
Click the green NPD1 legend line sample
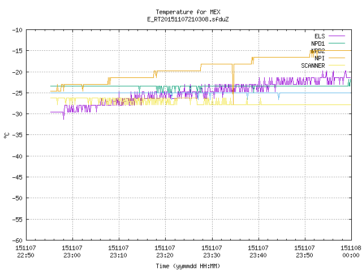[x=337, y=43]
